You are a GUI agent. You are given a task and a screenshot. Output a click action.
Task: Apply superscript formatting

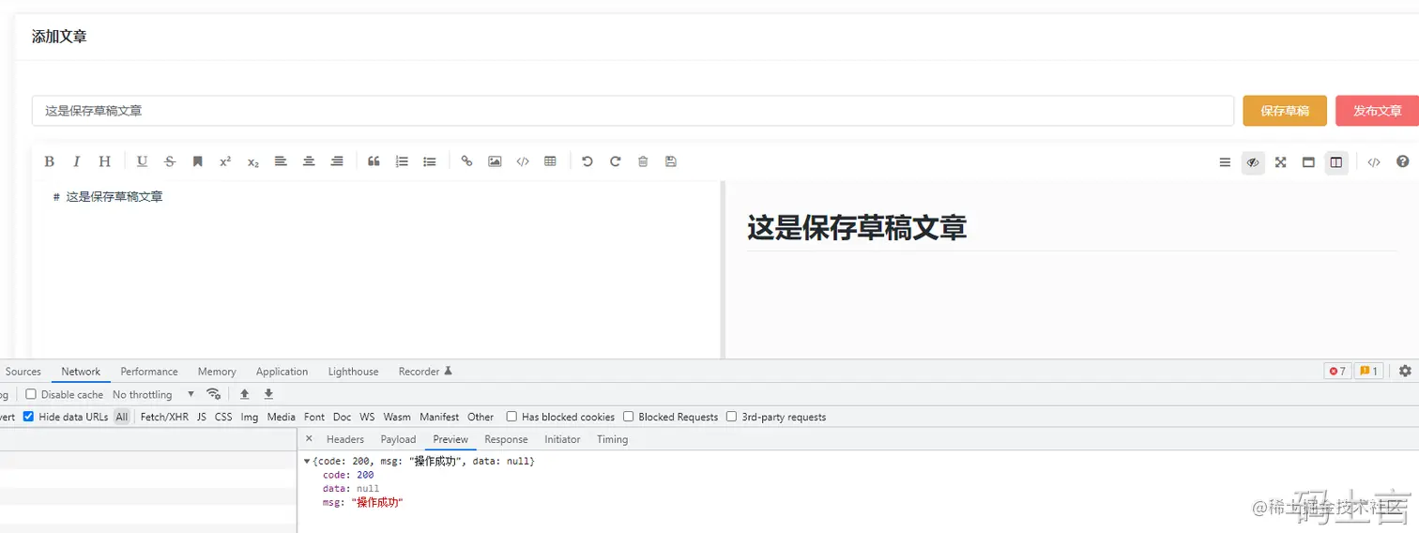coord(225,161)
